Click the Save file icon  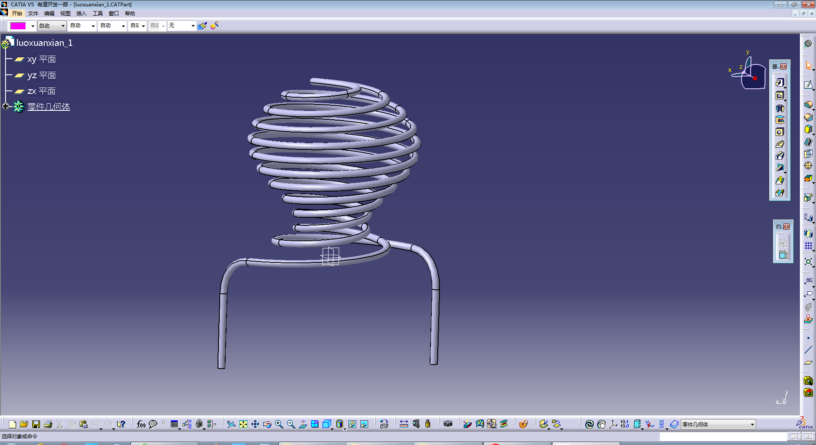coord(36,424)
